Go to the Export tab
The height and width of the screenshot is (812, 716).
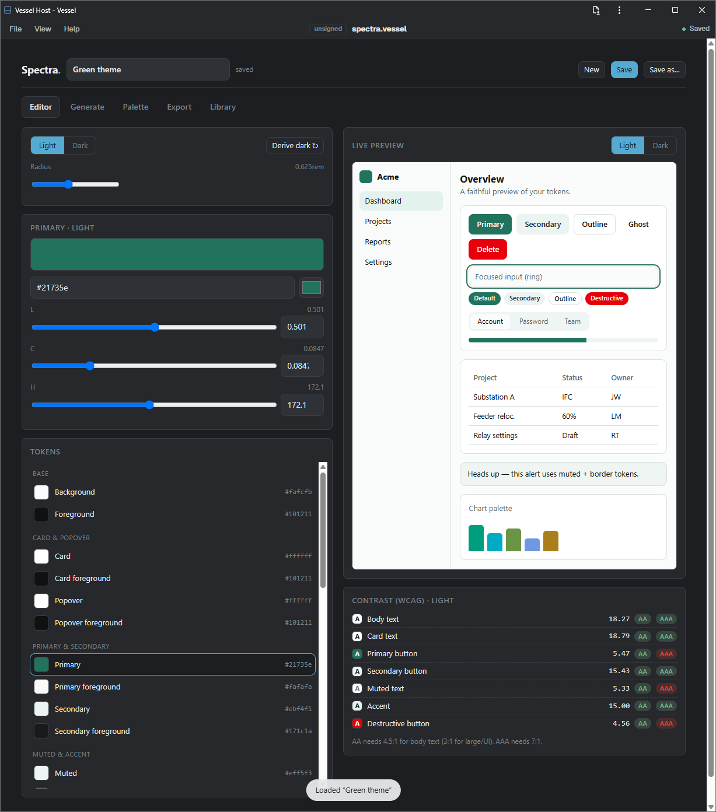(179, 107)
